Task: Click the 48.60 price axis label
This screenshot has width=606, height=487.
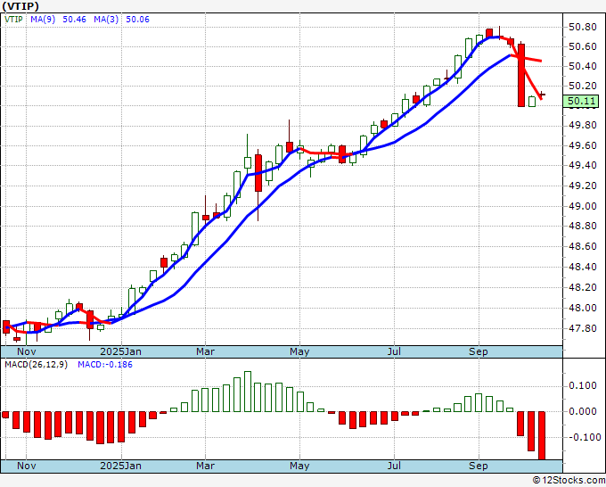Action: point(583,246)
